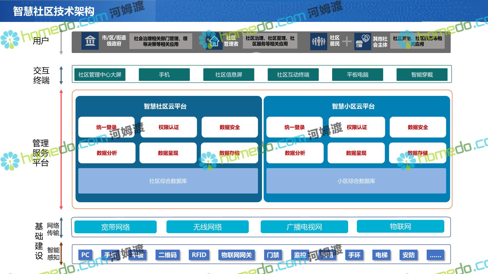The width and height of the screenshot is (488, 274).
Task: Select 权限认证 in 智慧社区云平台
Action: tap(169, 127)
